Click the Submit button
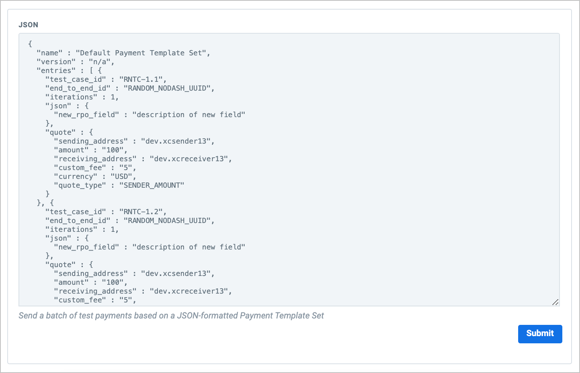 coord(540,334)
